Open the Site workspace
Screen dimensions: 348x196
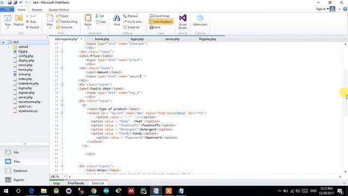24,152
